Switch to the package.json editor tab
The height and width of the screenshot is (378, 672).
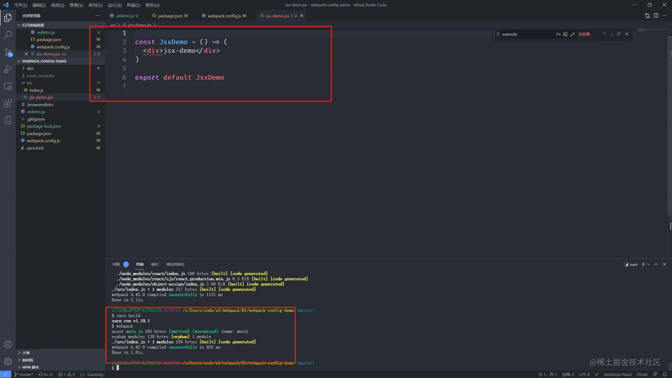point(170,16)
